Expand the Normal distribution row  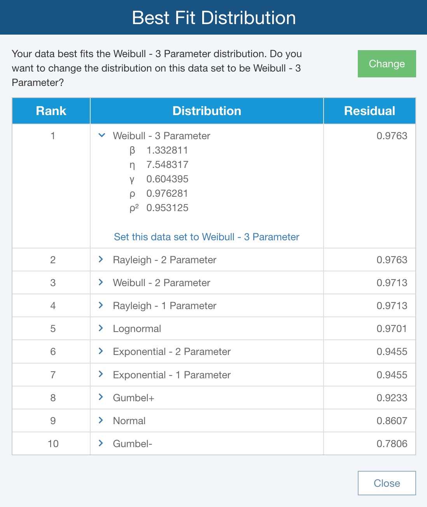click(x=101, y=420)
